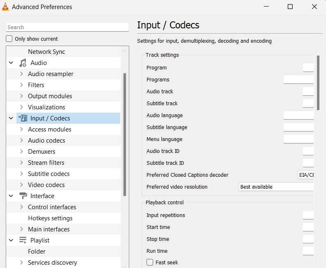The width and height of the screenshot is (326, 268).
Task: Click the tree panel vertical scrollbar
Action: click(x=125, y=134)
